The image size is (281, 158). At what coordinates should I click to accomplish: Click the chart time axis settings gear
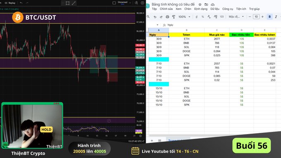[x=140, y=136]
